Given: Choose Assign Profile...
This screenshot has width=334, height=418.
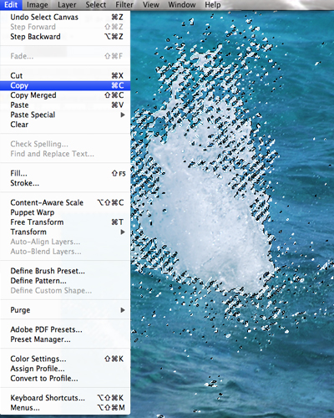Looking at the screenshot, I should point(65,369).
